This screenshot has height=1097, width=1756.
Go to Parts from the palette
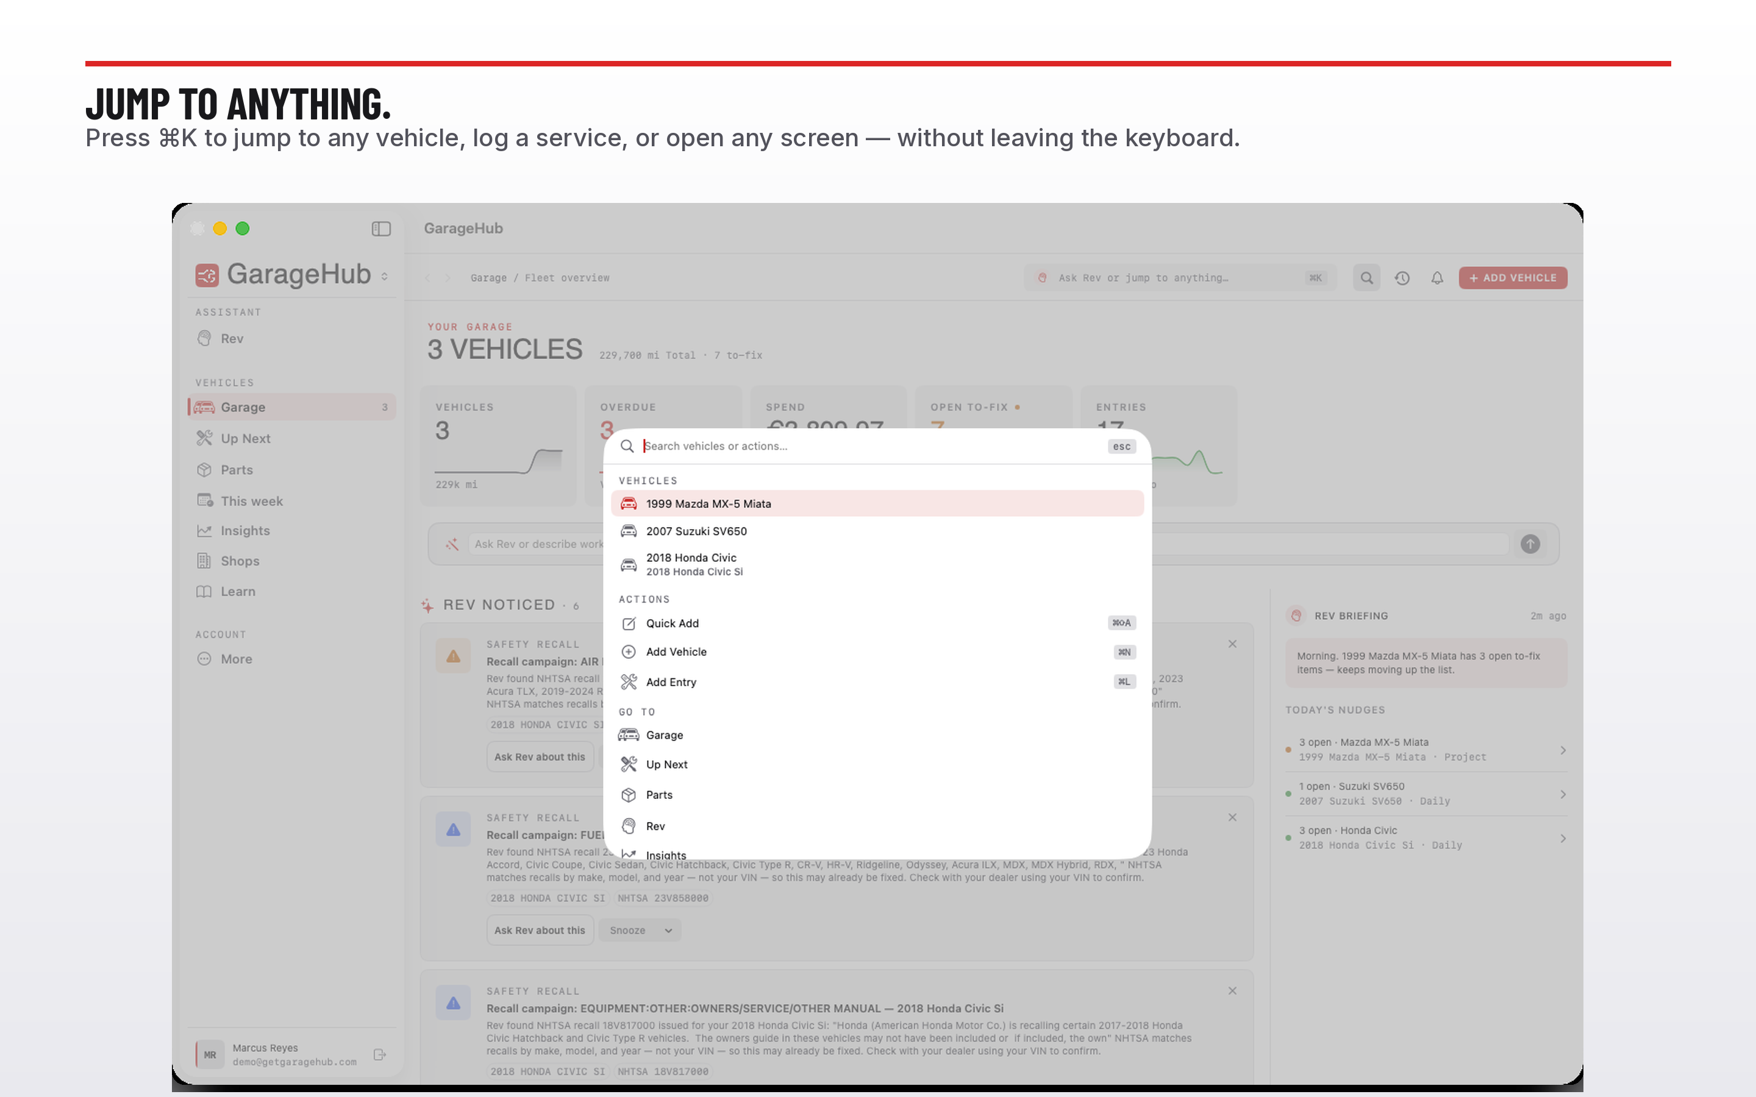pos(877,795)
